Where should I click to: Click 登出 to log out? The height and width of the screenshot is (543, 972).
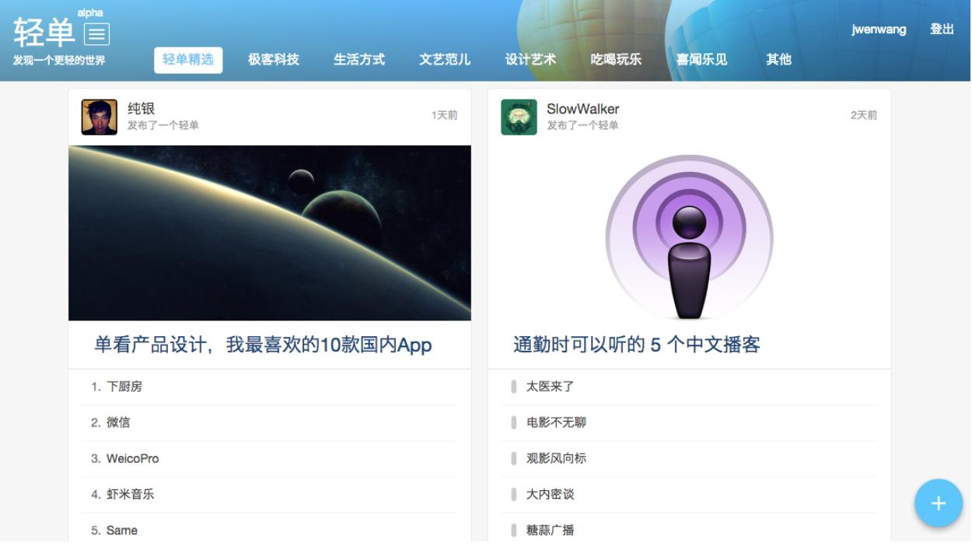click(942, 30)
